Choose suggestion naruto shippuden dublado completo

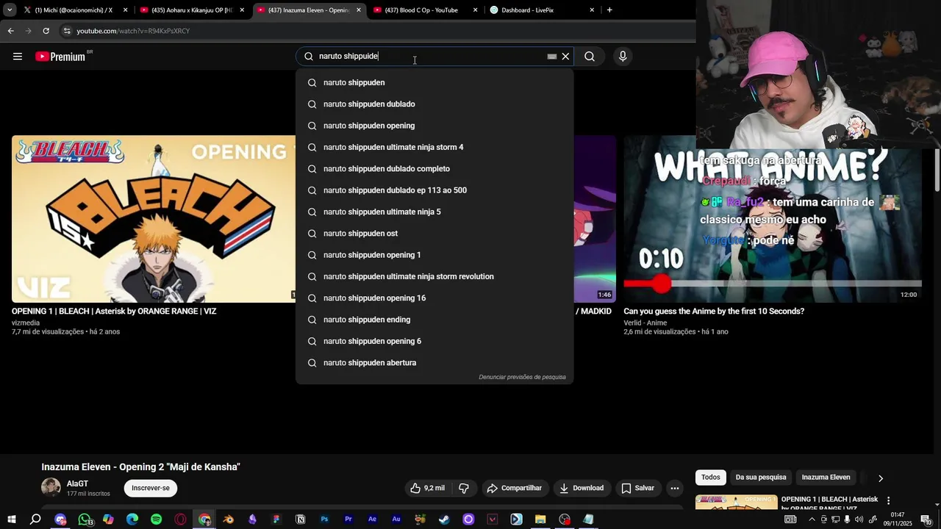point(434,169)
